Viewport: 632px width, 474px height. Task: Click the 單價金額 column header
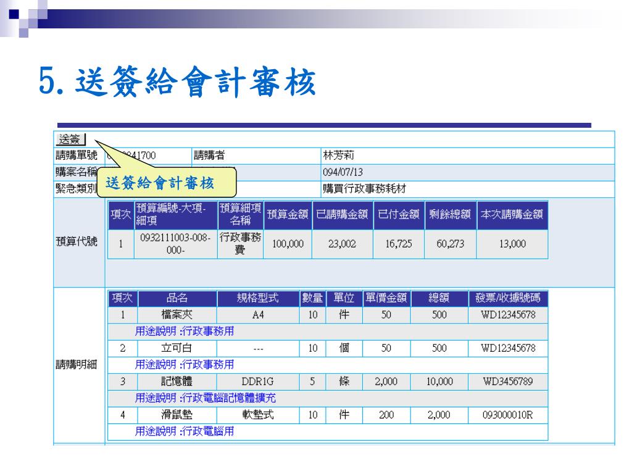click(386, 298)
